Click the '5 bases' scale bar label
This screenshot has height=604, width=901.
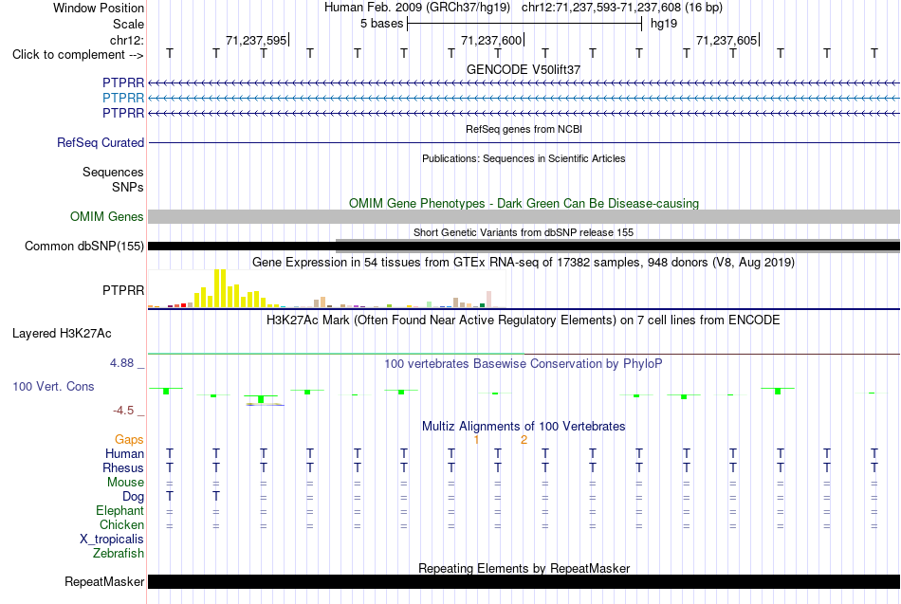tap(381, 24)
